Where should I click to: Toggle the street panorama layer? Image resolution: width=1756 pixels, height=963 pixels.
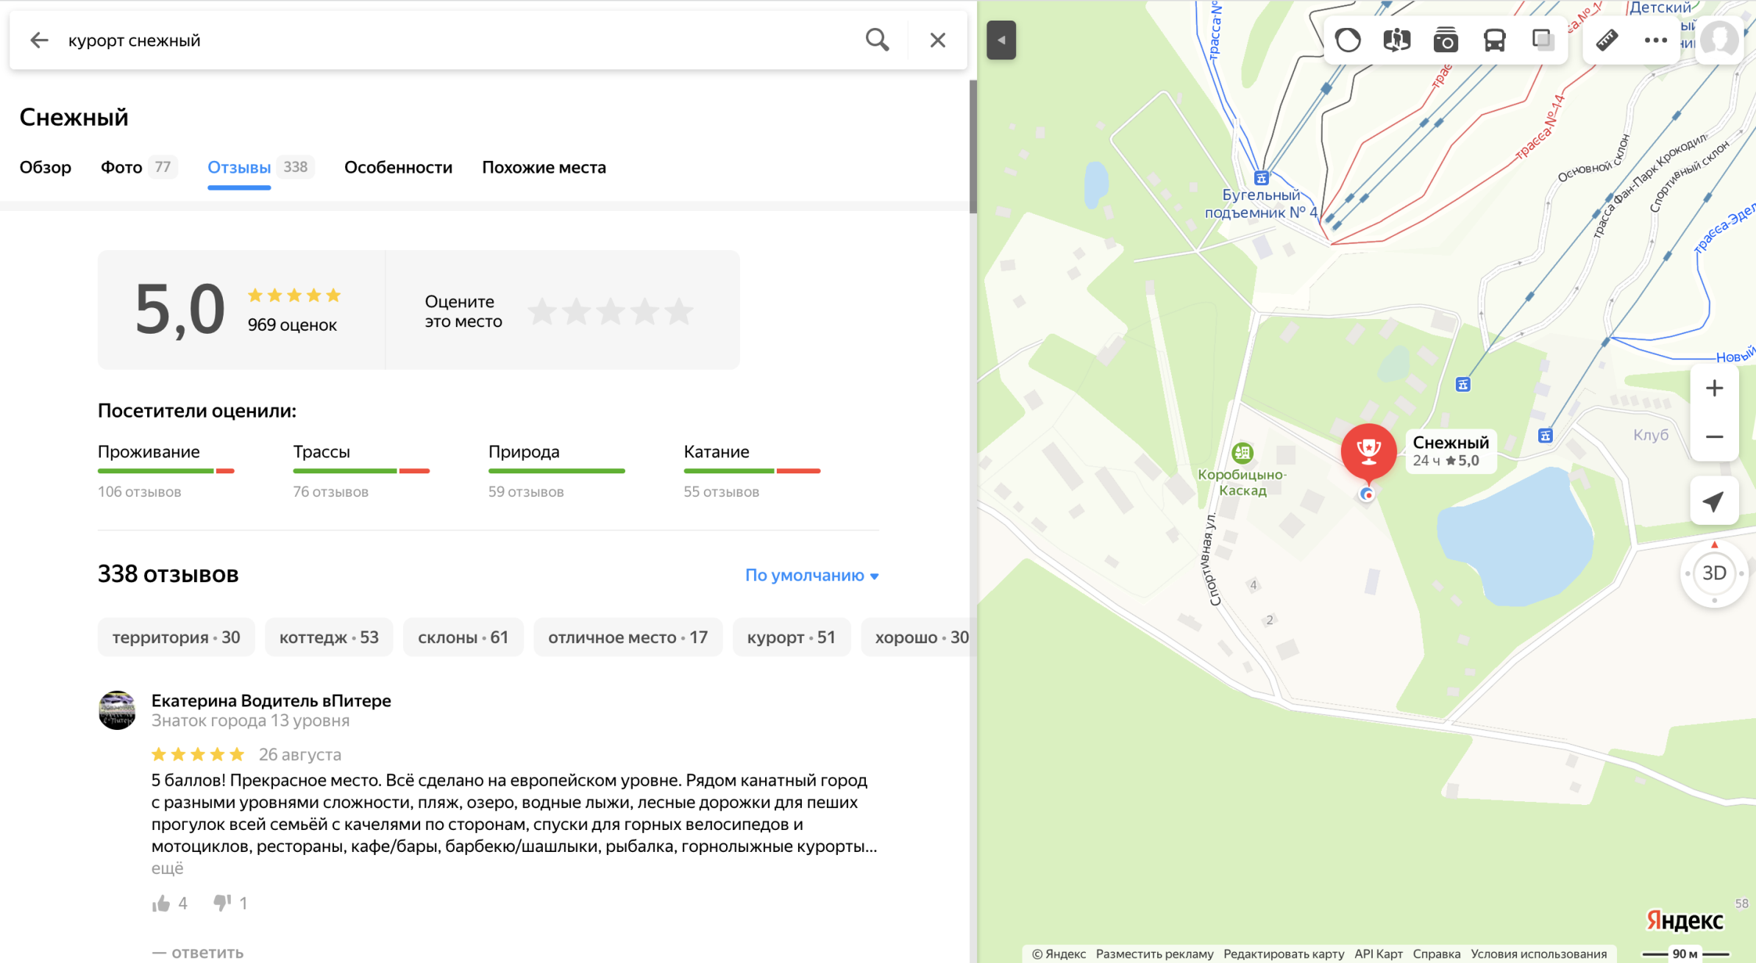[1396, 40]
